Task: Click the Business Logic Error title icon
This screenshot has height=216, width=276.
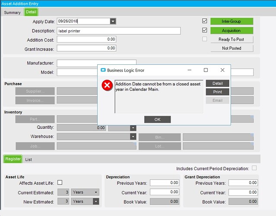Action: point(103,70)
